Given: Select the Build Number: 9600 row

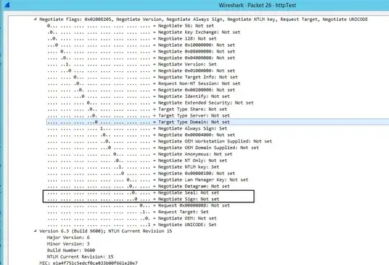Looking at the screenshot, I should tap(71, 251).
